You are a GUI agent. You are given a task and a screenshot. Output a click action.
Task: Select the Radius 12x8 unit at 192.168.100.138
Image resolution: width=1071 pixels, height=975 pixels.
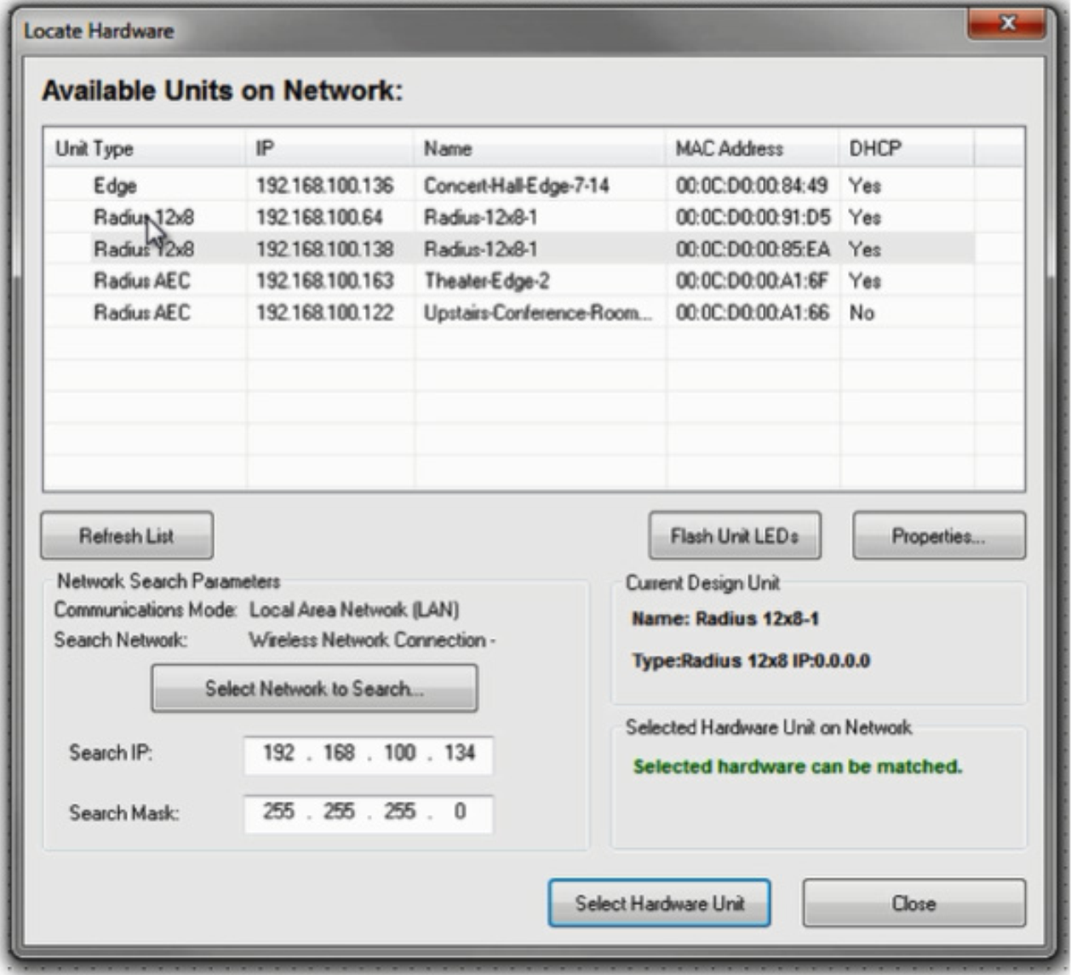coord(324,249)
